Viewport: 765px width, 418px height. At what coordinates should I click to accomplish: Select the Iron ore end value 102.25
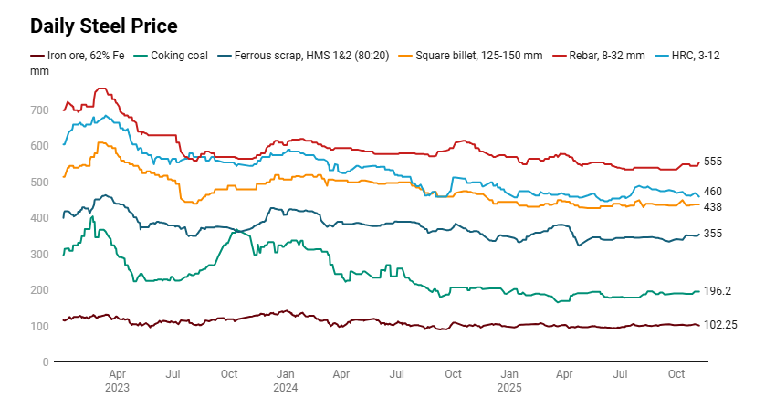pos(720,325)
